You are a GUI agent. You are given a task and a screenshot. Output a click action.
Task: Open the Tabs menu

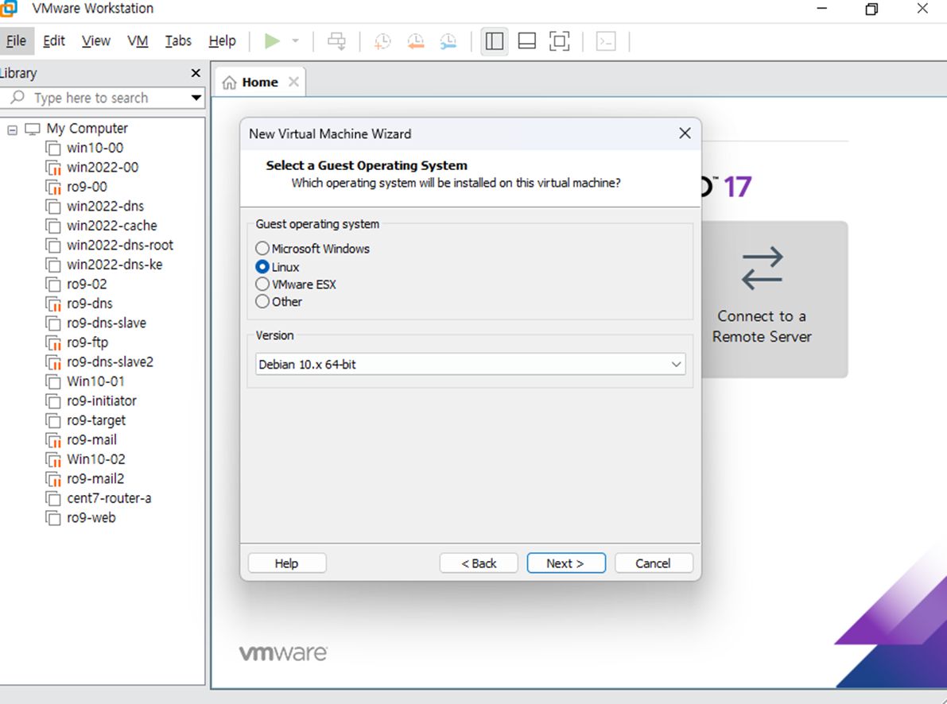(x=178, y=41)
